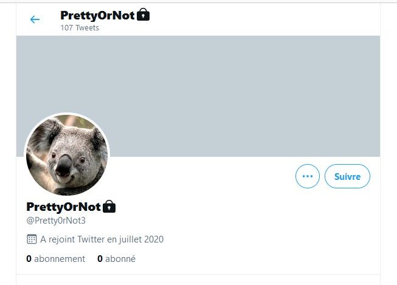The image size is (397, 285).
Task: Click the @Pretty0rNot3 handle text
Action: [x=56, y=221]
